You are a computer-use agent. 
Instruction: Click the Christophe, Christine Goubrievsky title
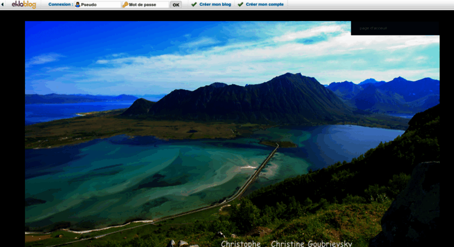(286, 243)
